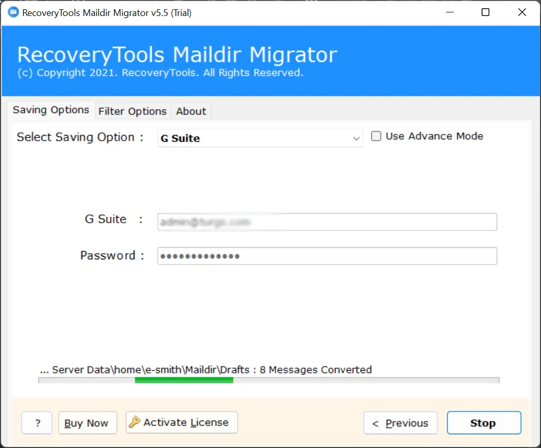Click the Maildir Migrator app icon in title bar
The image size is (541, 448).
click(12, 13)
